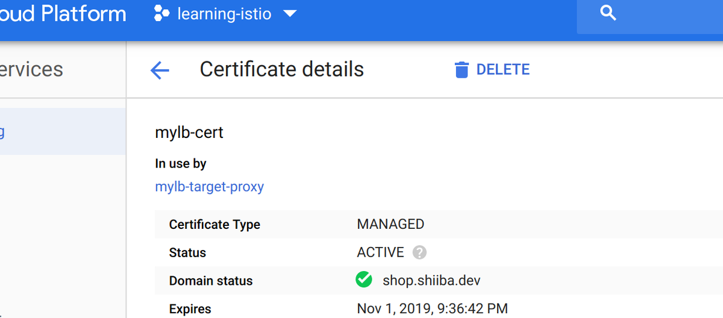Viewport: 723px width, 318px height.
Task: Click the shop.shiiba.dev domain text
Action: tap(431, 281)
